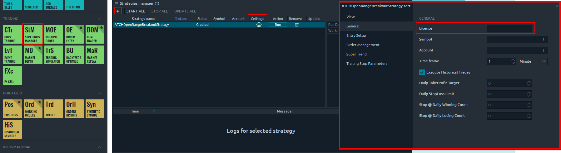
Task: Toggle Execute Historical Trades checkbox
Action: coord(422,72)
